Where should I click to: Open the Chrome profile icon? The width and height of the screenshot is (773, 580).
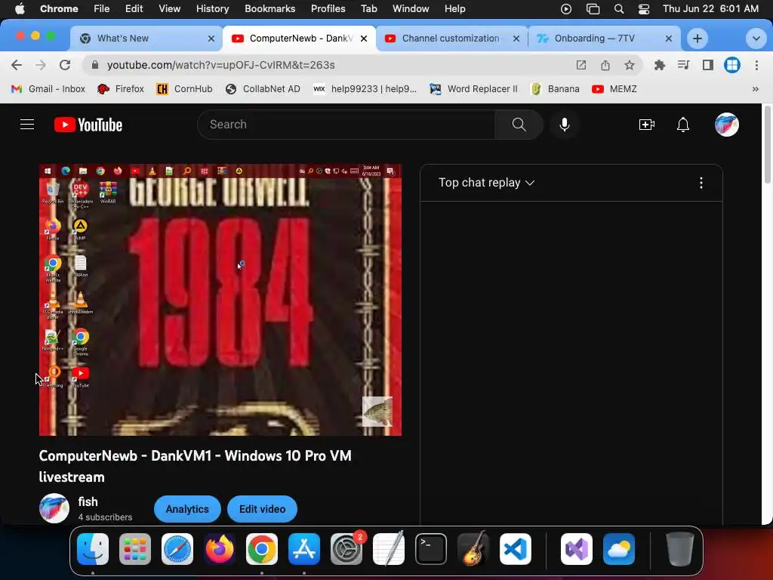point(732,65)
